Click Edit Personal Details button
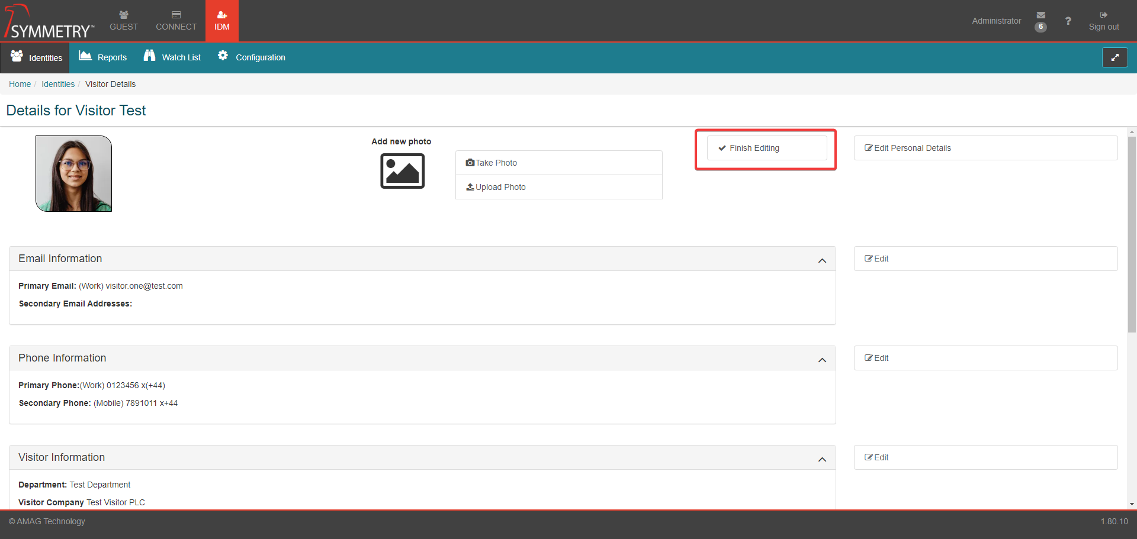 [985, 148]
